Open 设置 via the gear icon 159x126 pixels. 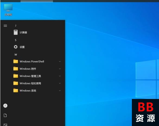(x=16, y=47)
